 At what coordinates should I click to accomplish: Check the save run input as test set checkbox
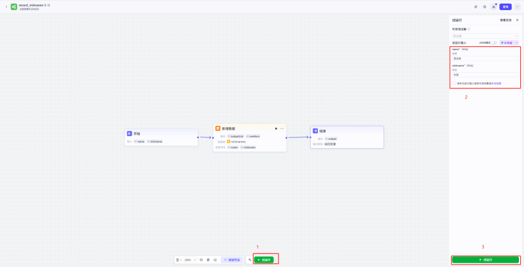(454, 84)
